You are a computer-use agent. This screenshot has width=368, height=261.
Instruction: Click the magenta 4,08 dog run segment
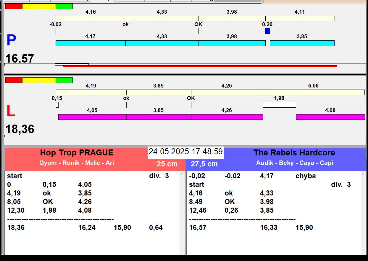pyautogui.click(x=330, y=117)
